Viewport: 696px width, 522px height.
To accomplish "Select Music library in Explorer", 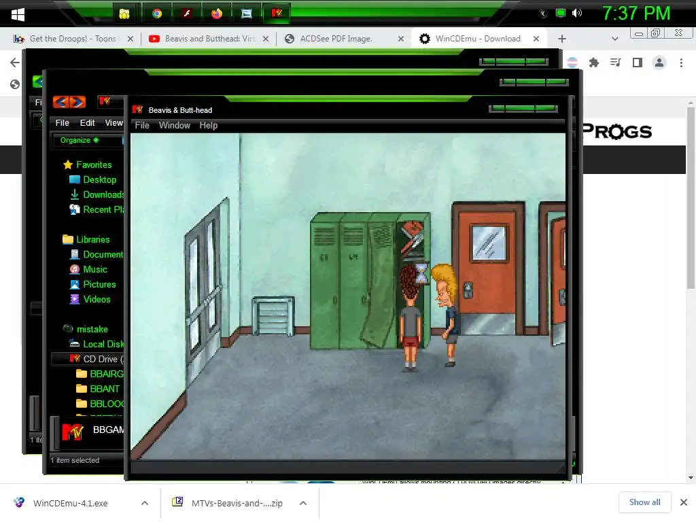I will click(89, 269).
